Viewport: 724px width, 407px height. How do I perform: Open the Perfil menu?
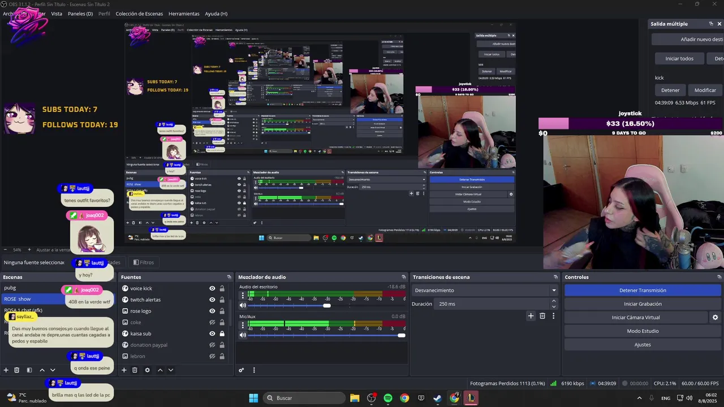coord(104,14)
